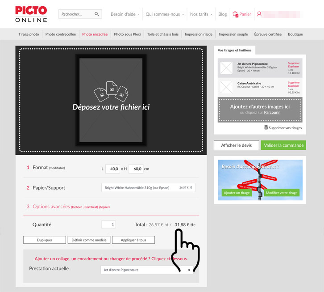The height and width of the screenshot is (292, 324).
Task: Select the Jet d'encre Pigmentaire print thumbnail
Action: point(226,68)
